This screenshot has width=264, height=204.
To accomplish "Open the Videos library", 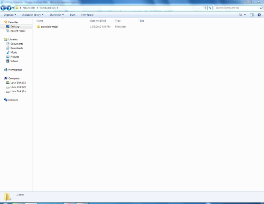I will click(x=14, y=61).
